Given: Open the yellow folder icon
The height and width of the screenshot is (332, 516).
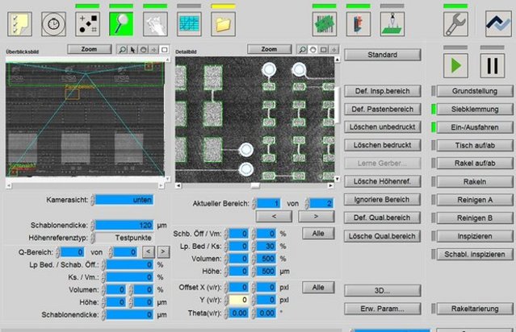Looking at the screenshot, I should pos(223,23).
